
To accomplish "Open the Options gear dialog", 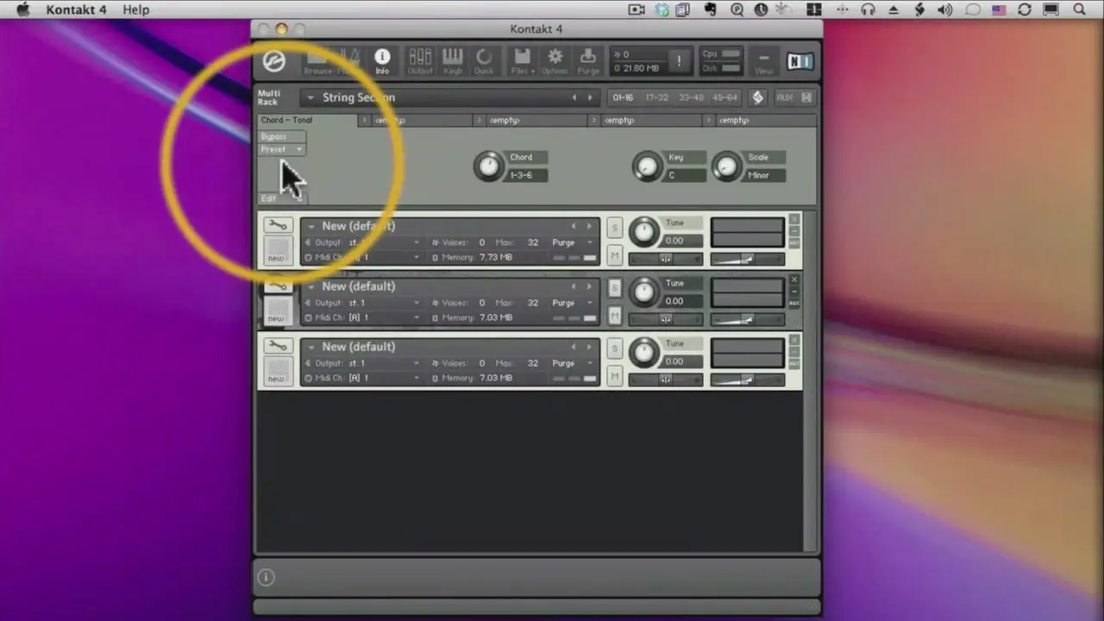I will coord(555,61).
